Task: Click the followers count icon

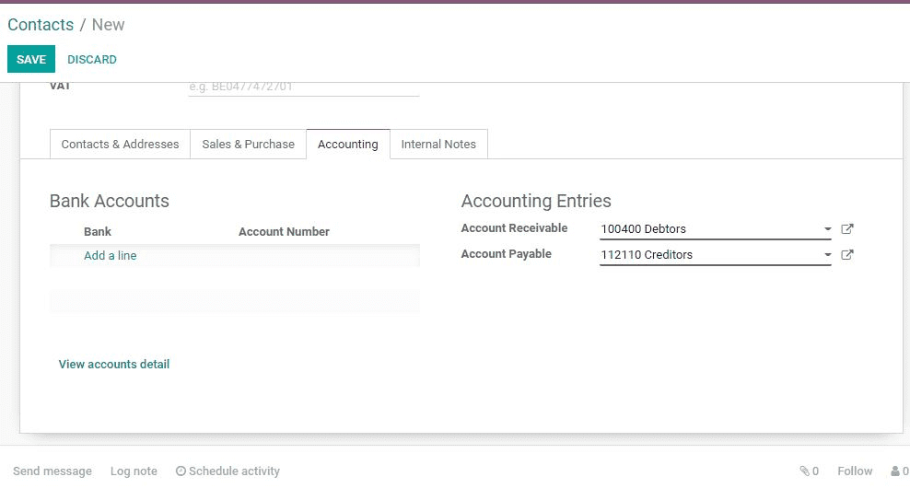Action: [900, 471]
